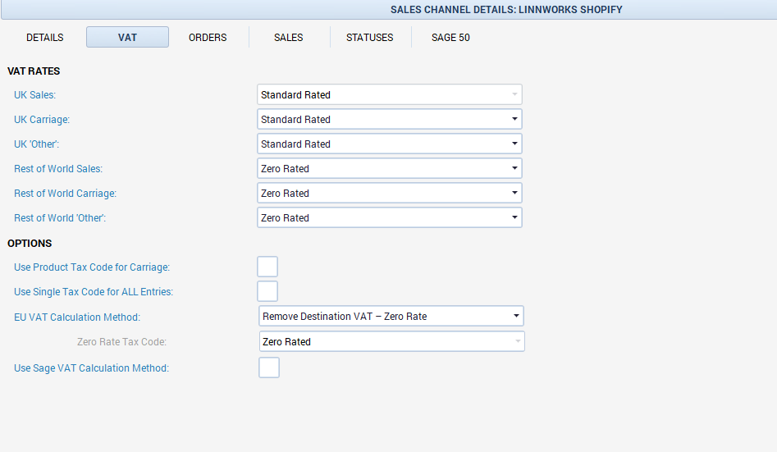This screenshot has height=452, width=777.
Task: Switch to the ORDERS tab
Action: 208,38
